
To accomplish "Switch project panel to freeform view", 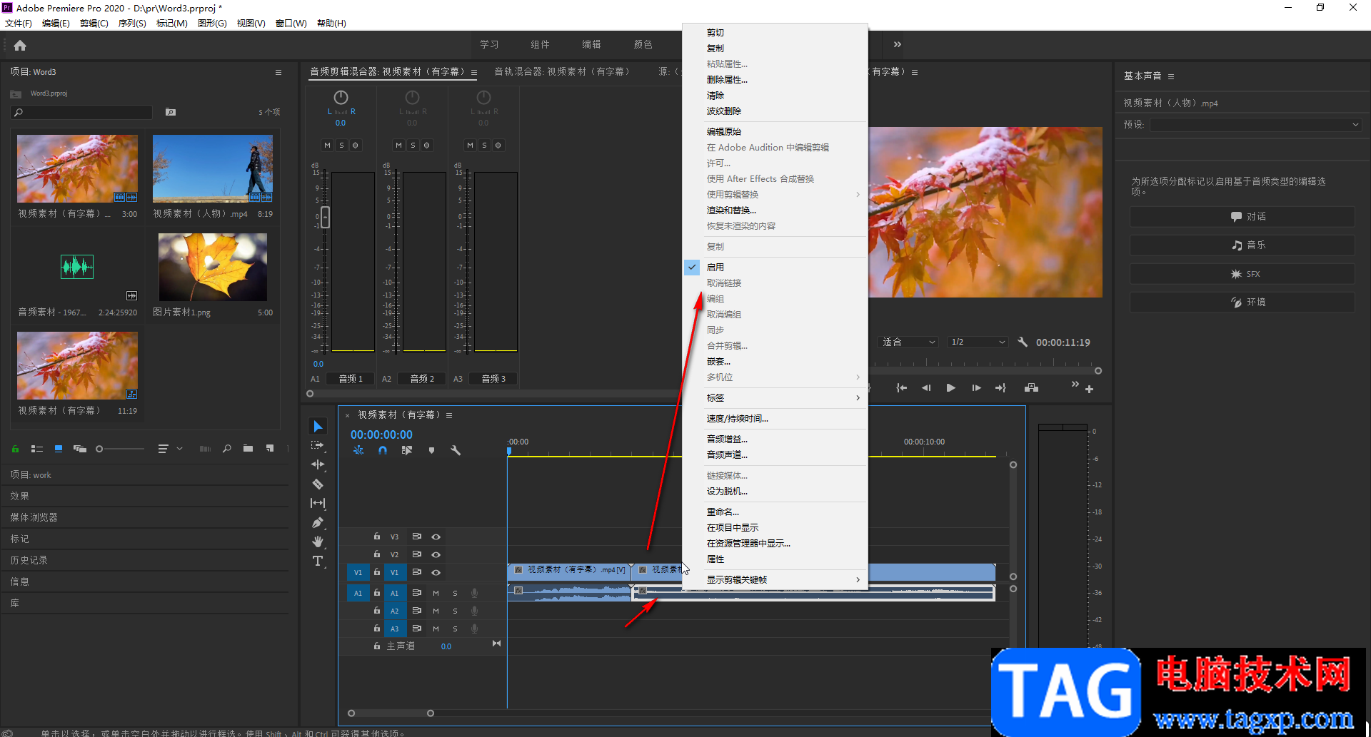I will (x=80, y=449).
